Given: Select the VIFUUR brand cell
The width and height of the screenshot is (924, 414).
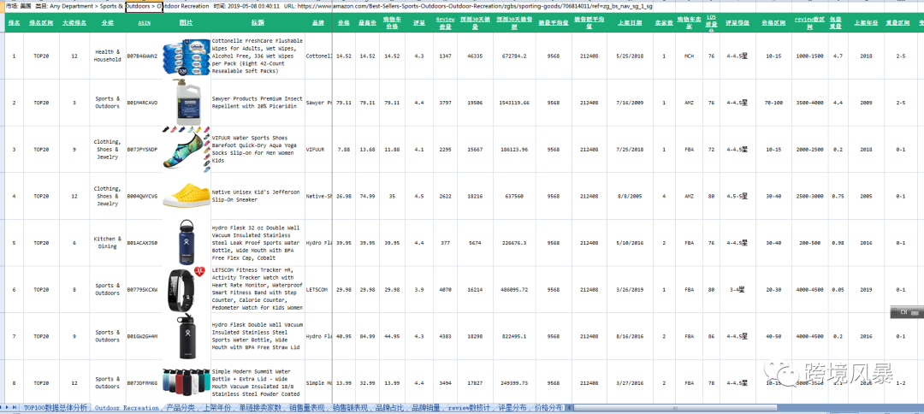Looking at the screenshot, I should point(318,150).
